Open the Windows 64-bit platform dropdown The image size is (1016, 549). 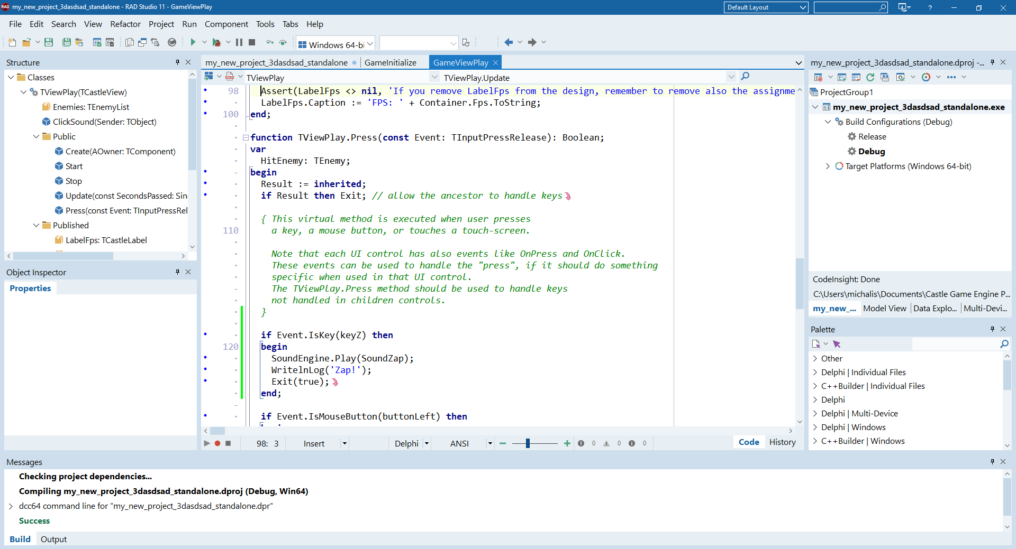(x=370, y=44)
